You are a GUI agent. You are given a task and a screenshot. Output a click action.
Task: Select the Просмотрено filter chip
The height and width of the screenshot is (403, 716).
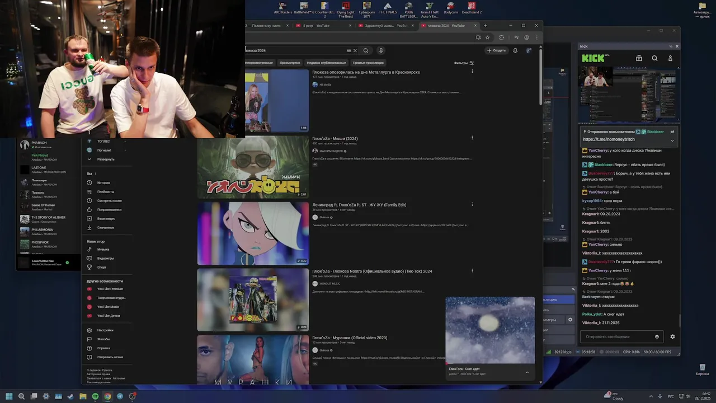click(x=290, y=63)
